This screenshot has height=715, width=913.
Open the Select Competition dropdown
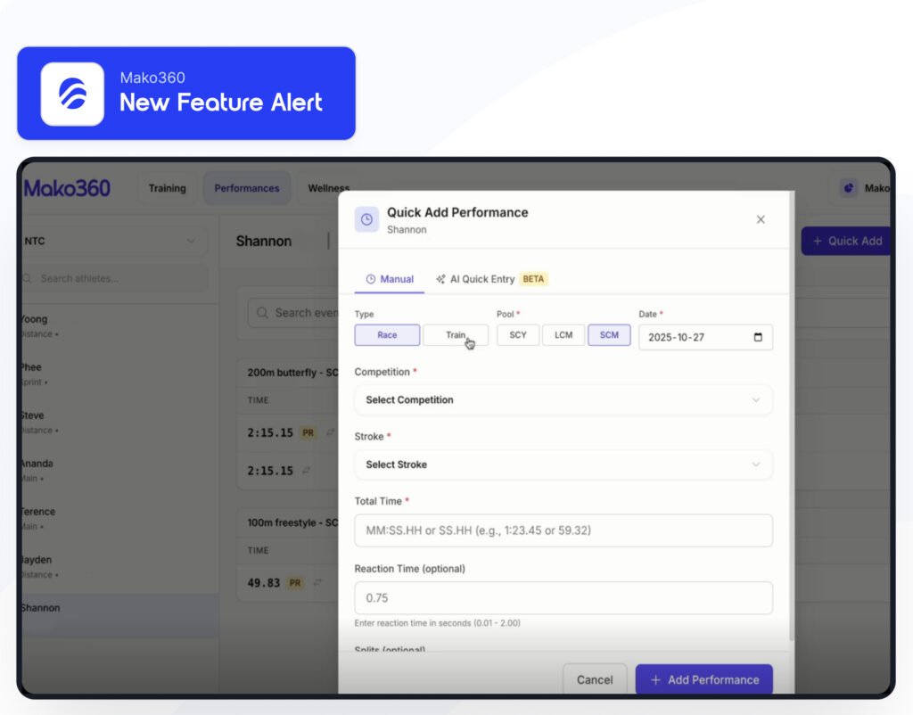[563, 400]
